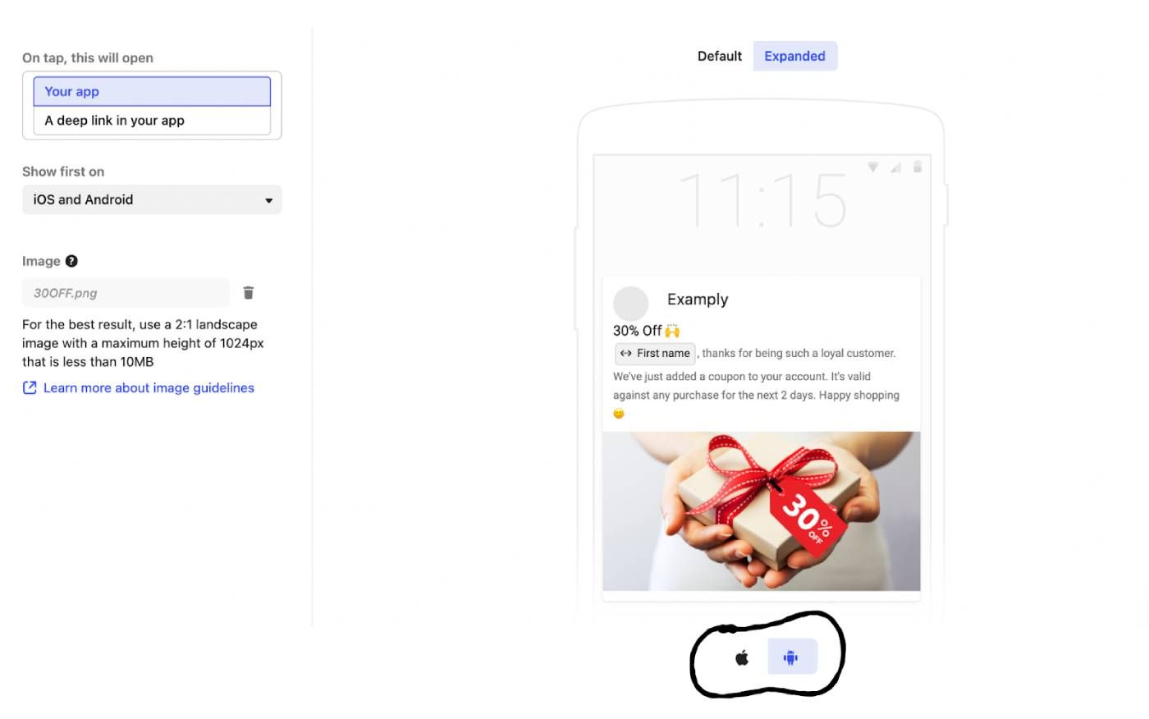
Task: Open 'Learn more about image guidelines'
Action: point(149,387)
